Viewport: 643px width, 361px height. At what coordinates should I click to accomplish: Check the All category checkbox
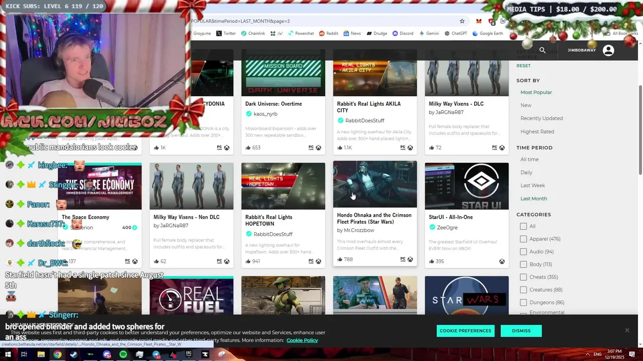pyautogui.click(x=523, y=226)
